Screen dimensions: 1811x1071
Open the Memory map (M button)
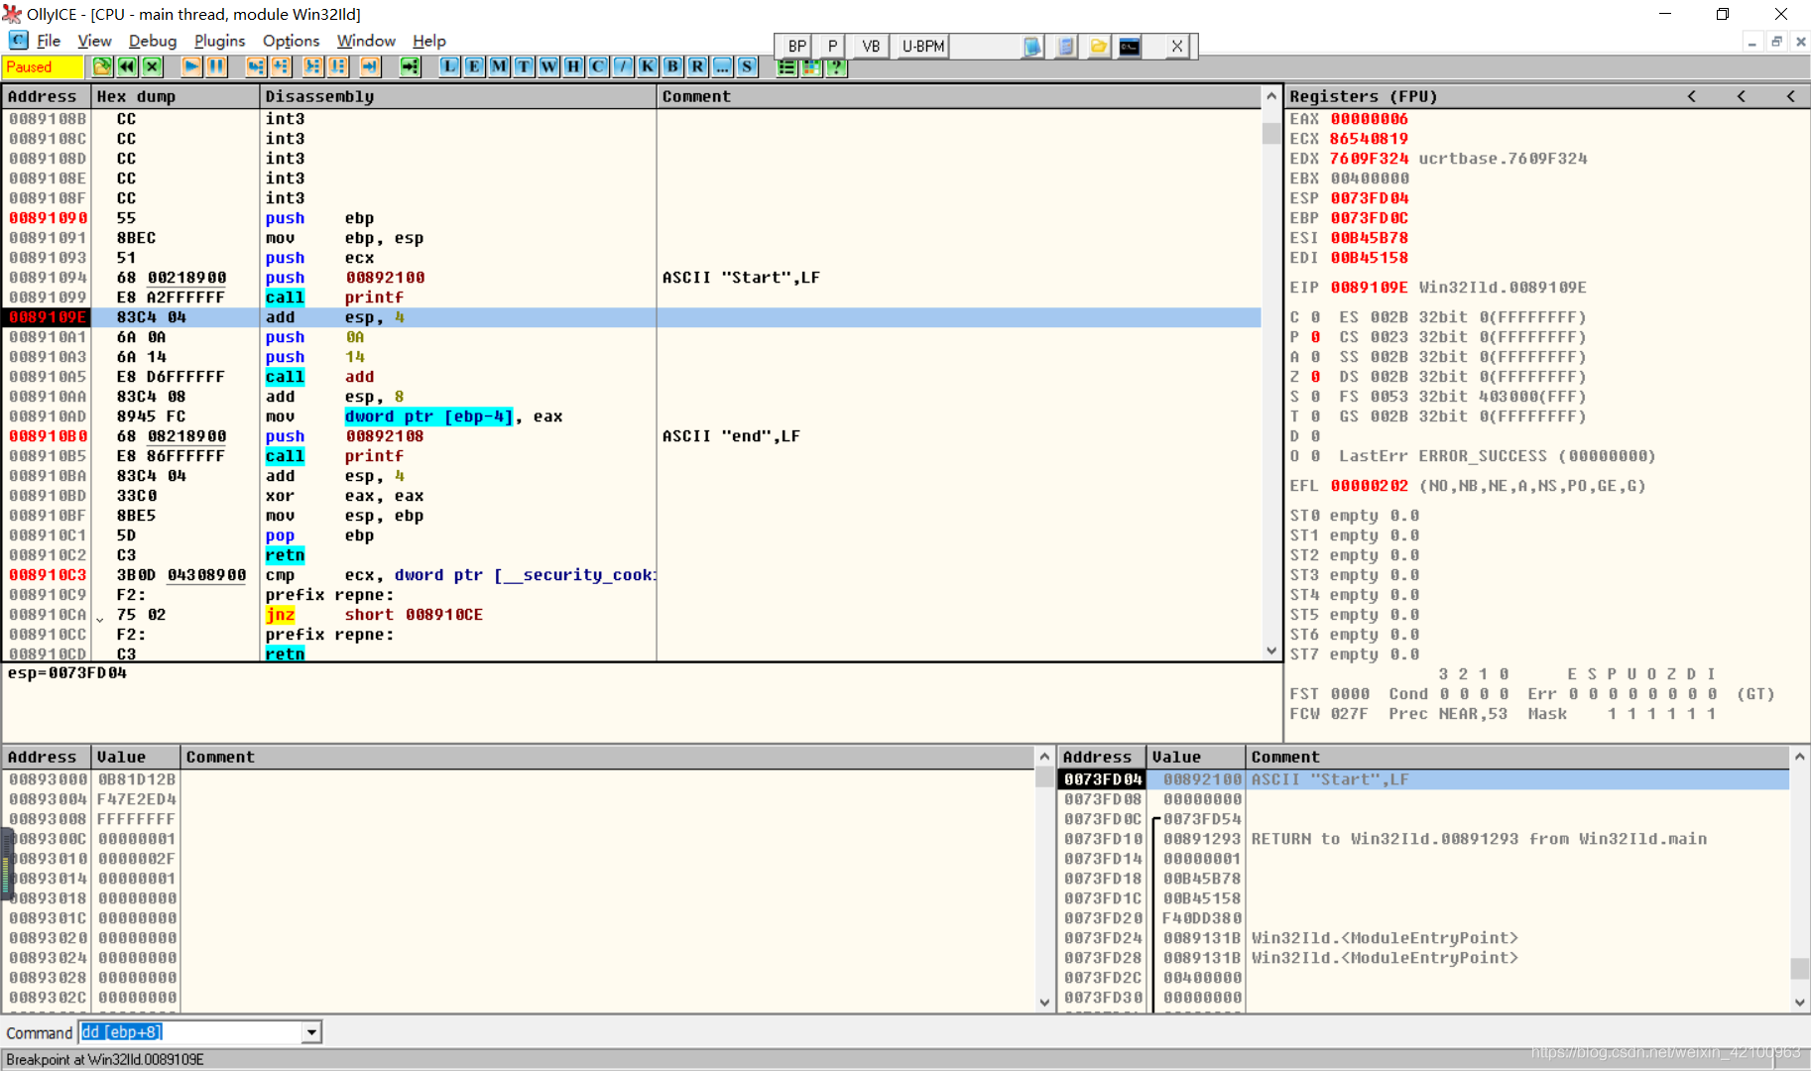pyautogui.click(x=499, y=66)
